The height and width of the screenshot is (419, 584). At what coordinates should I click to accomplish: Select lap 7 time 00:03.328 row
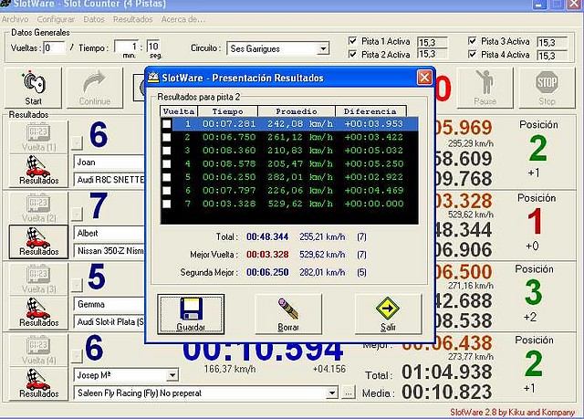point(289,204)
